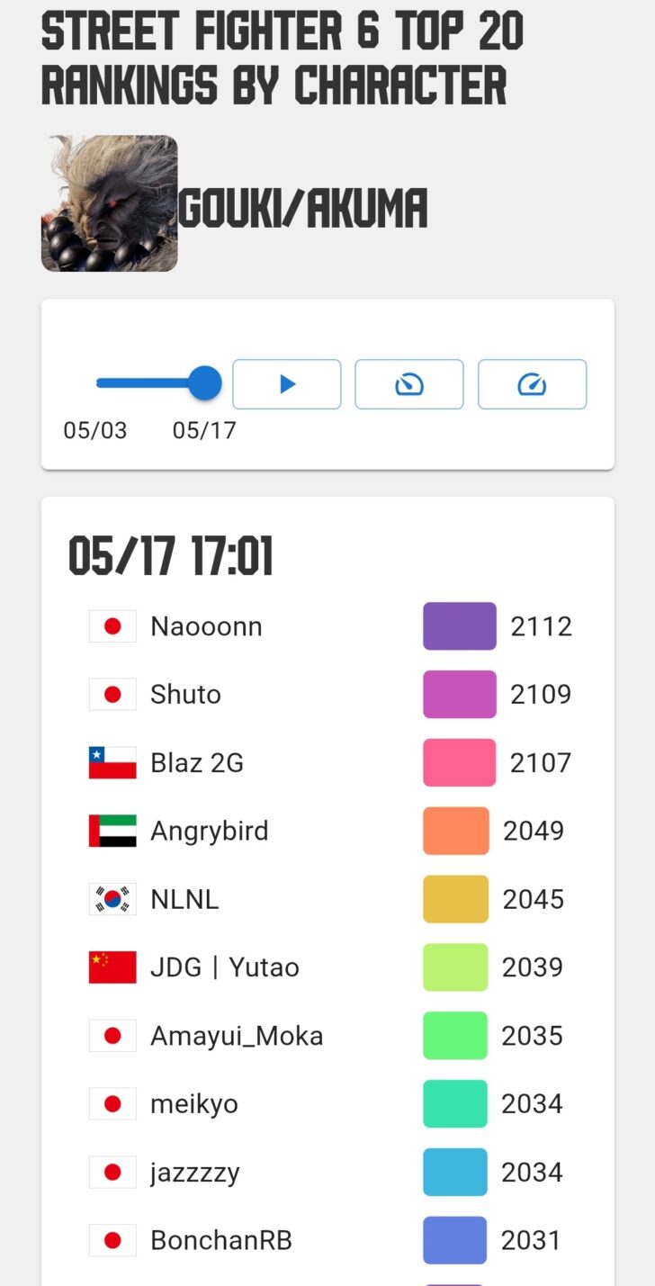The height and width of the screenshot is (1286, 655).
Task: Select player name meikyo
Action: click(194, 1104)
